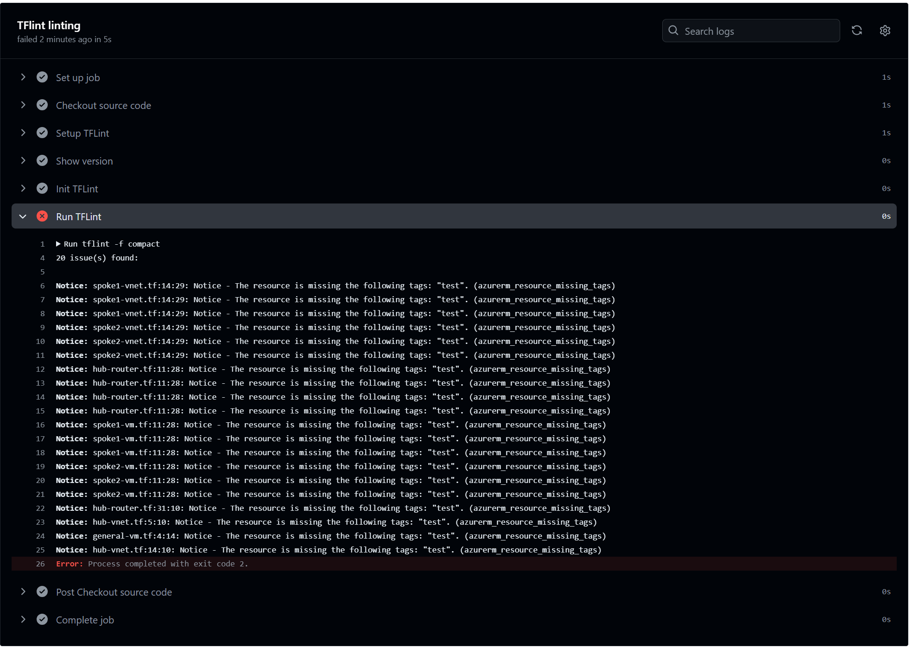The height and width of the screenshot is (648, 912).
Task: Expand the Set up job step
Action: click(x=23, y=77)
